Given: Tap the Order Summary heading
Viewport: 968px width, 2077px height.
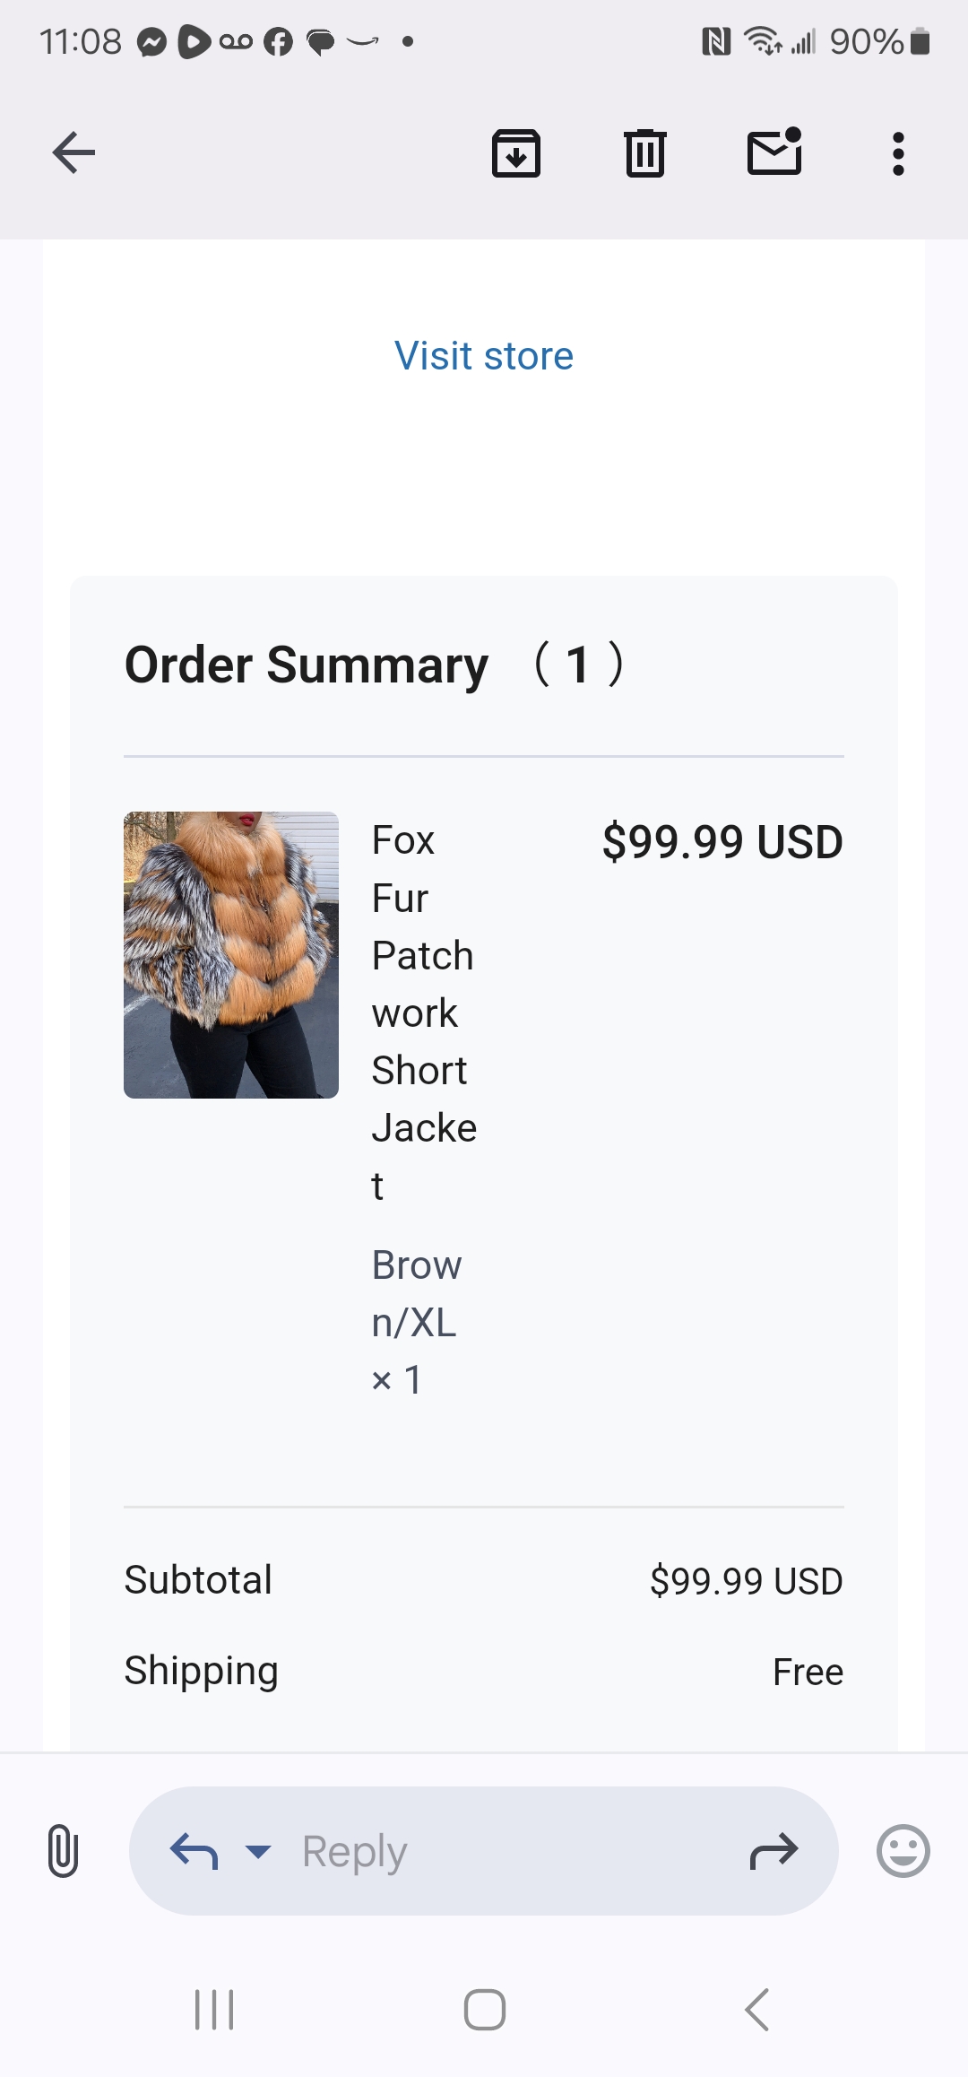Looking at the screenshot, I should [307, 665].
